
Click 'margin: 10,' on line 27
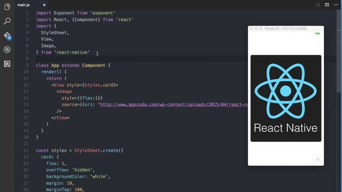tap(60, 183)
